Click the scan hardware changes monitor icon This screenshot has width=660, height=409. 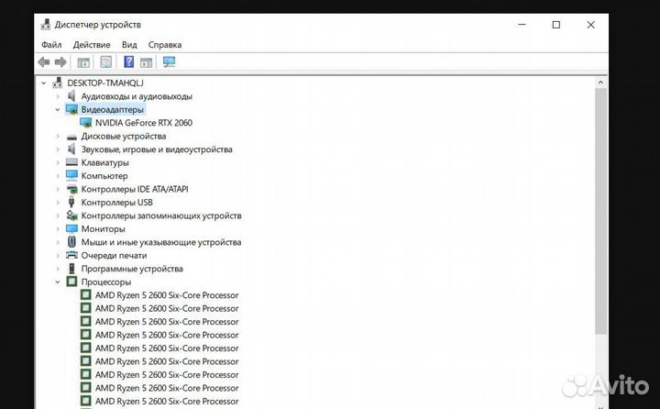[169, 62]
